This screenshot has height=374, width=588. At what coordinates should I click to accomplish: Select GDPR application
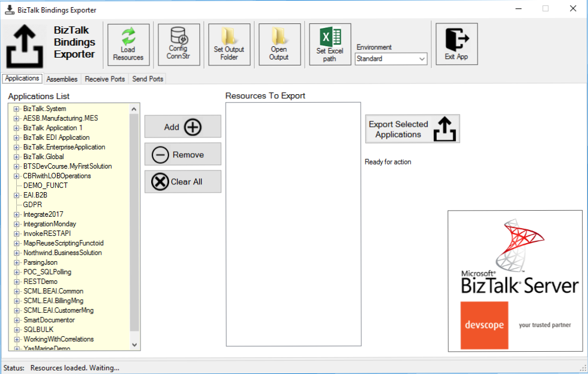click(x=32, y=205)
